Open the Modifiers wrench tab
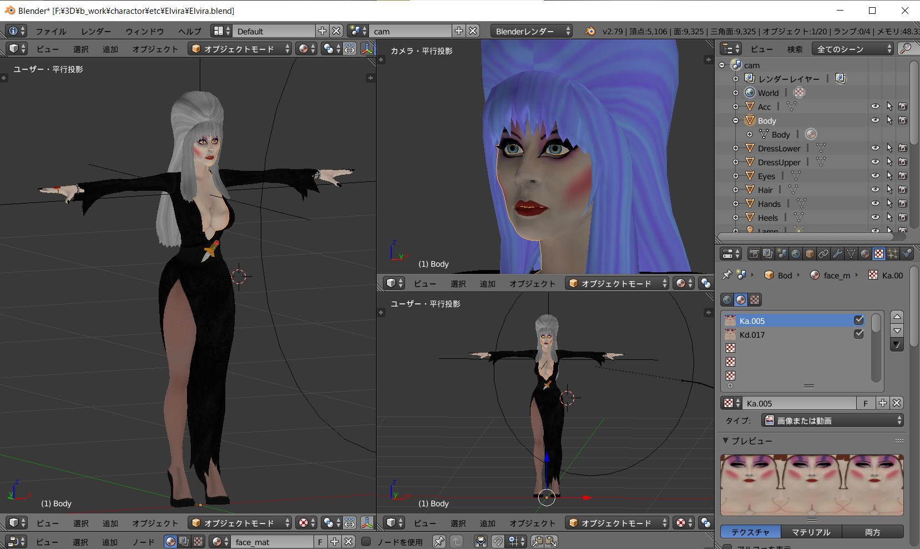The width and height of the screenshot is (920, 549). (837, 254)
